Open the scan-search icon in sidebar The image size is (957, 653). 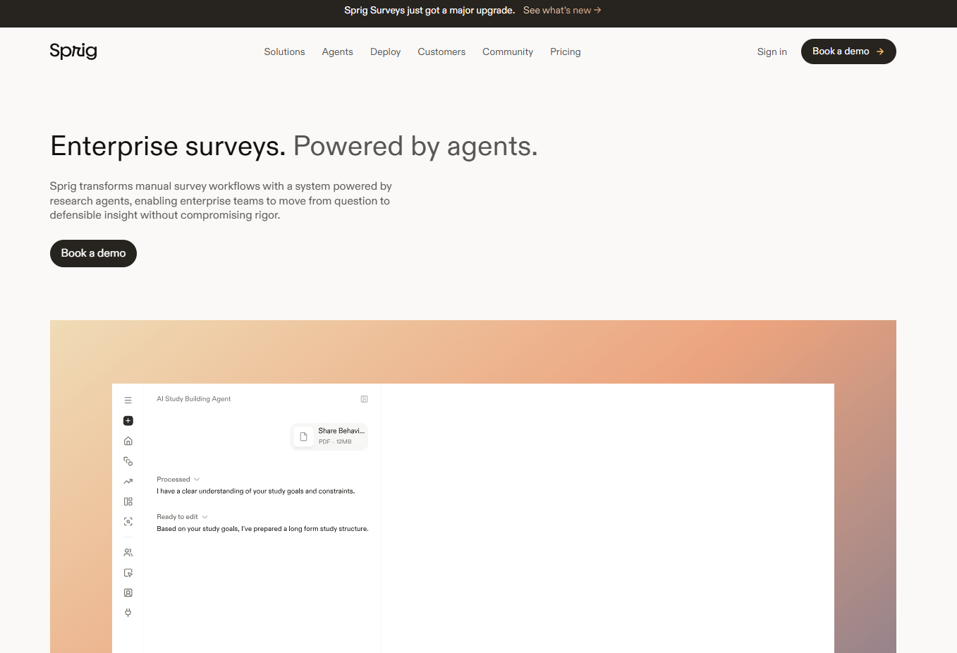(128, 522)
